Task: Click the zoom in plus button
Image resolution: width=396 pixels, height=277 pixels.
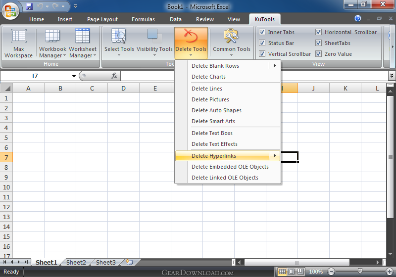Action: pos(390,272)
